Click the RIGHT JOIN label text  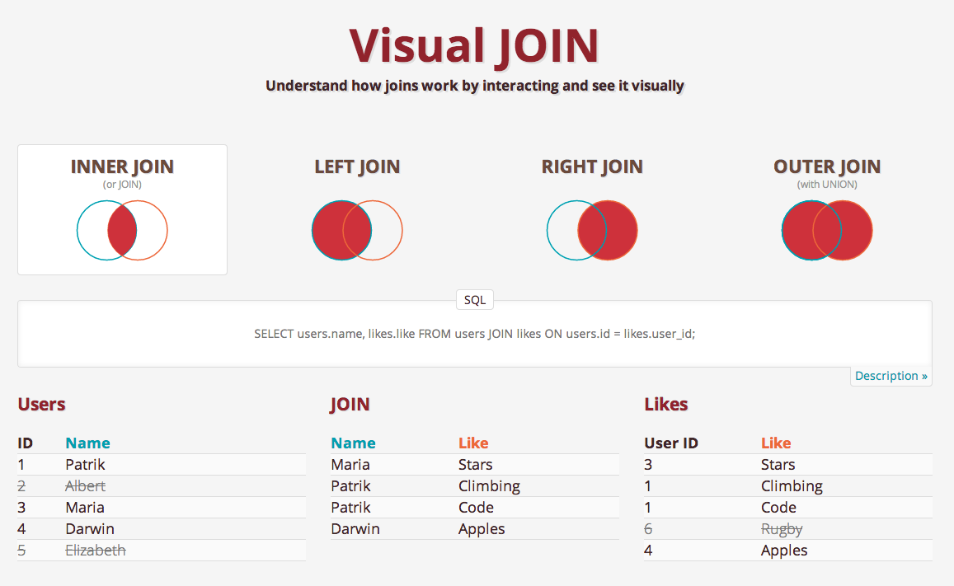coord(592,166)
